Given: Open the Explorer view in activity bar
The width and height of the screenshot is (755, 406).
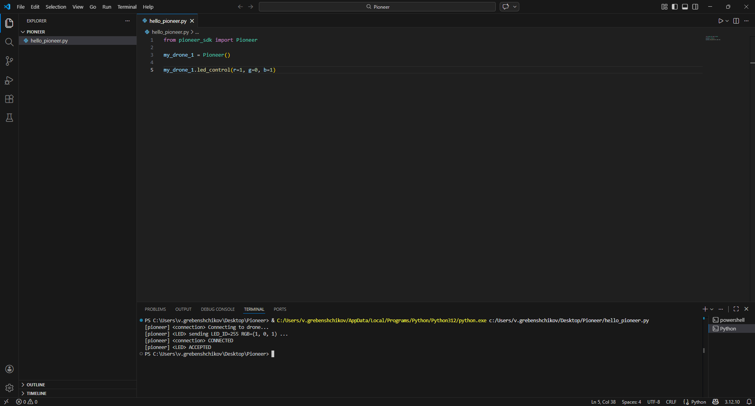Looking at the screenshot, I should 9,23.
